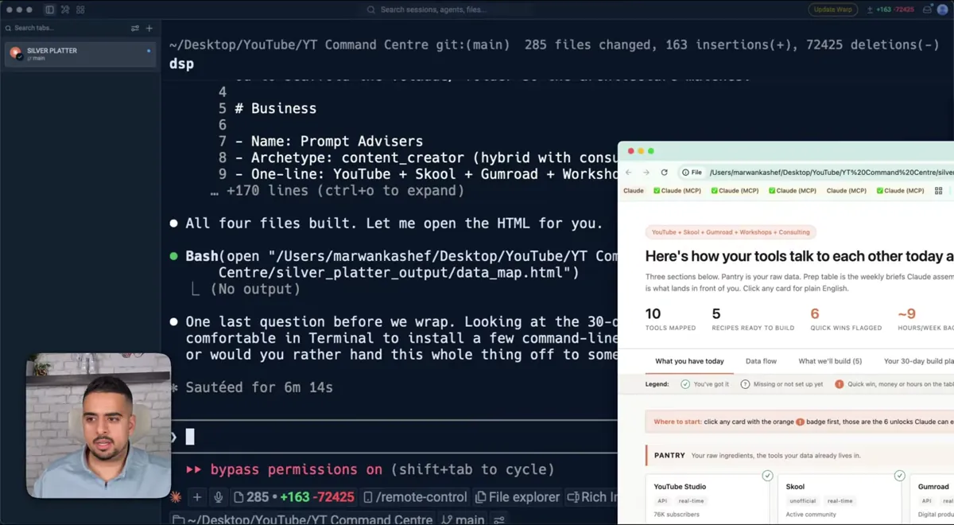Image resolution: width=954 pixels, height=525 pixels.
Task: Click the Update Warp button
Action: point(832,10)
